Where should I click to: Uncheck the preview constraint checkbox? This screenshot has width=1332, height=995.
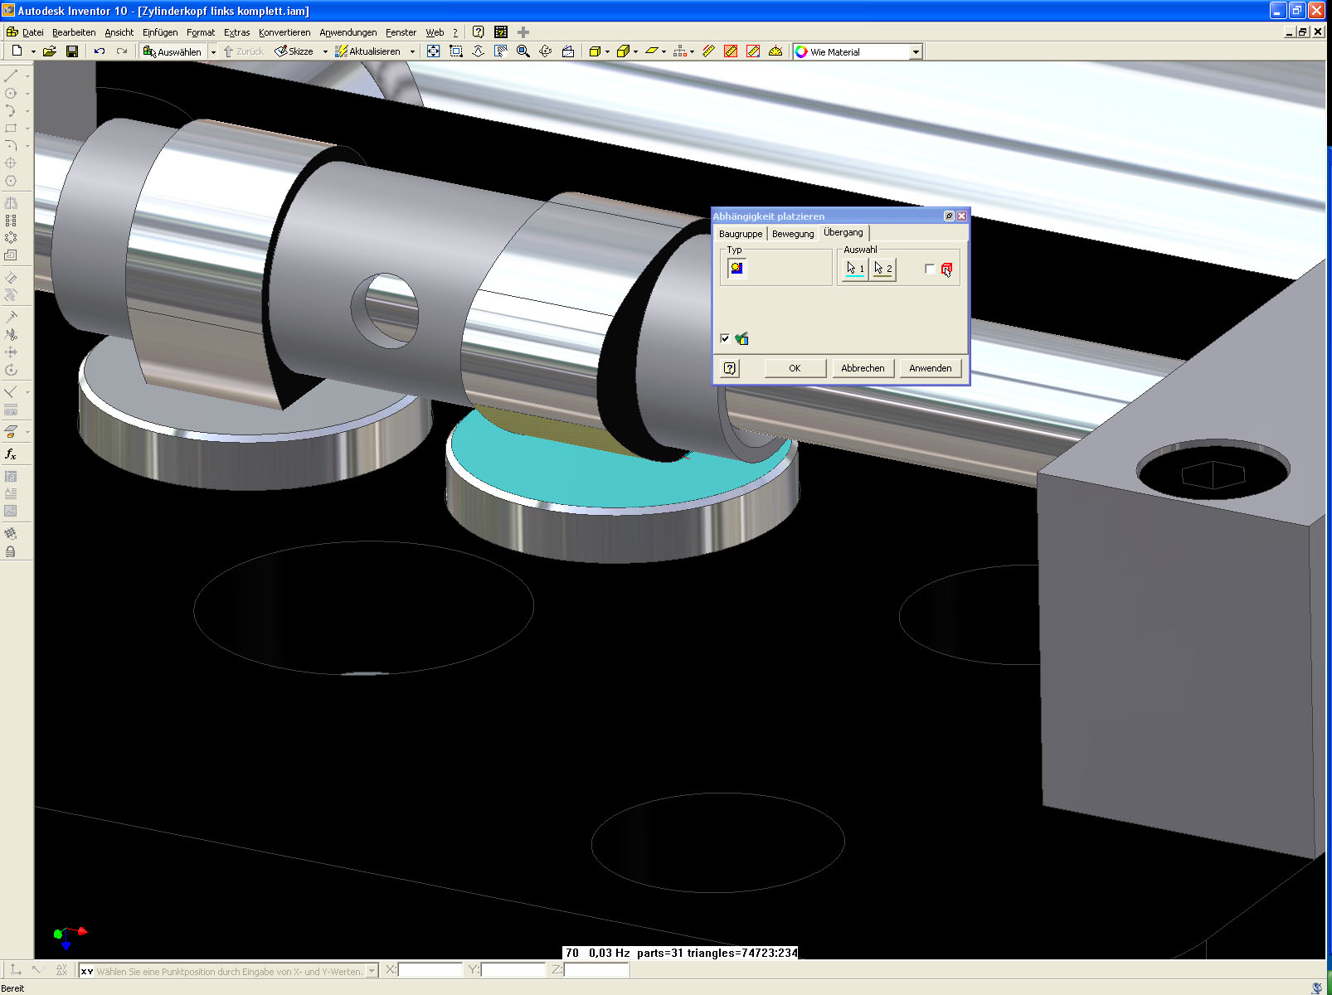click(x=726, y=338)
